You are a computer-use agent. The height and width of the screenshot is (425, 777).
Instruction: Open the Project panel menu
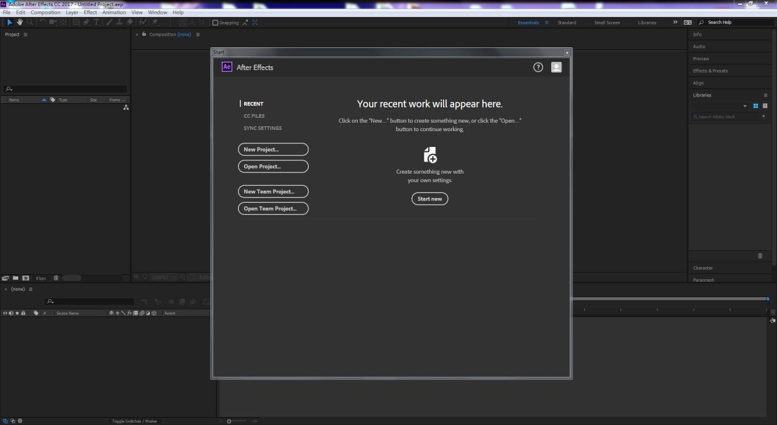pyautogui.click(x=25, y=35)
